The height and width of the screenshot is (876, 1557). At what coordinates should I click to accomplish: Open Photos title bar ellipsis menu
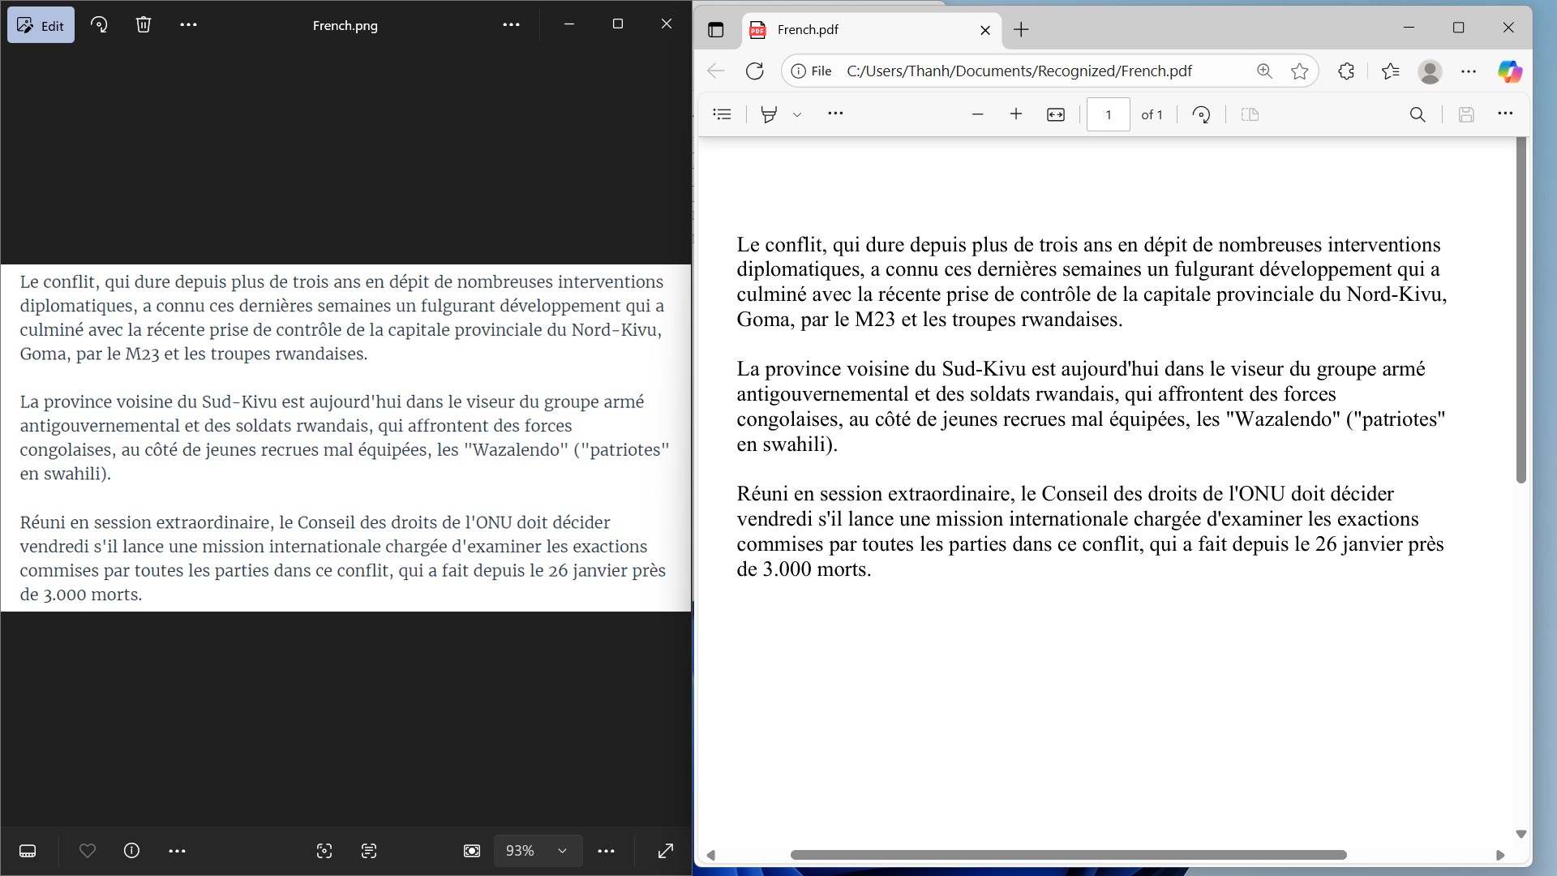pos(511,25)
